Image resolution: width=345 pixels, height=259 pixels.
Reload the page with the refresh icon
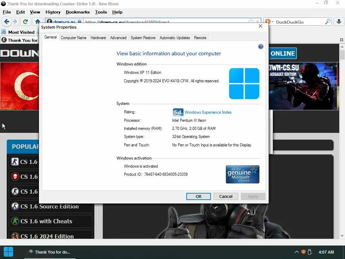[x=25, y=22]
